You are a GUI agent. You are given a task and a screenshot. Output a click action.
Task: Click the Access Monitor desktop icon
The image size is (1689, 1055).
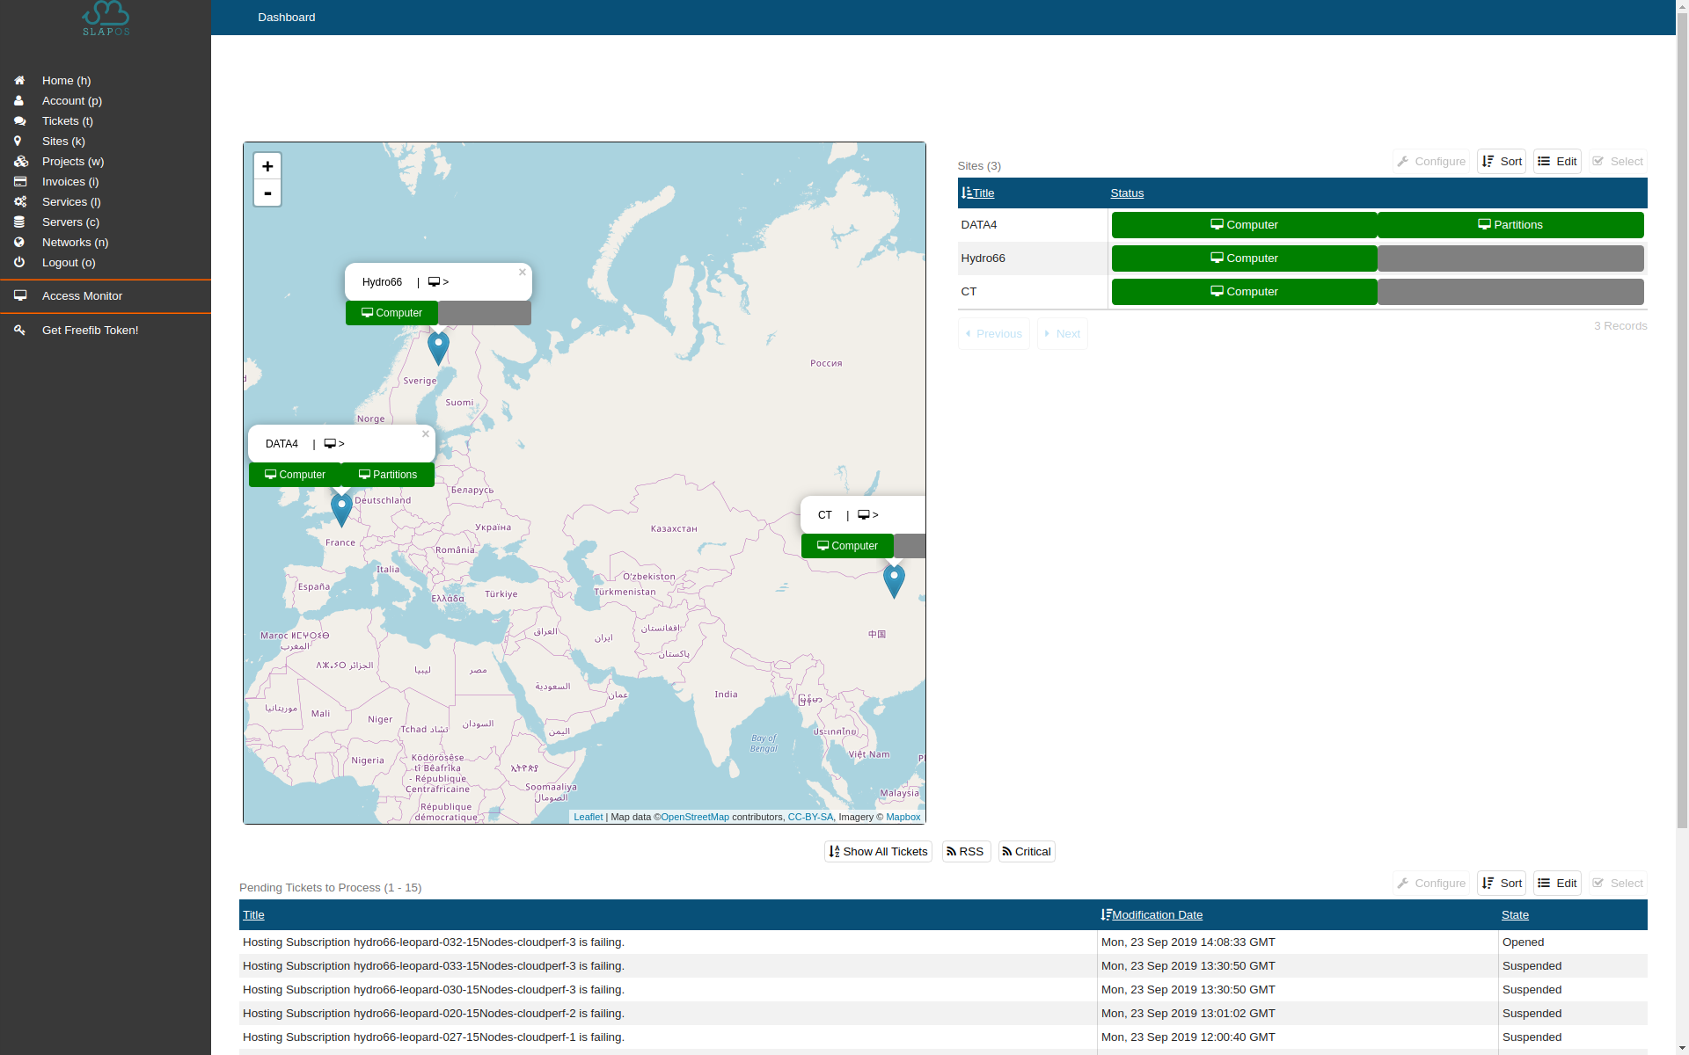click(x=19, y=295)
